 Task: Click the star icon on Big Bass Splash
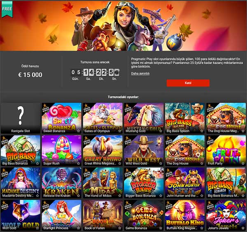pyautogui.click(x=202, y=131)
